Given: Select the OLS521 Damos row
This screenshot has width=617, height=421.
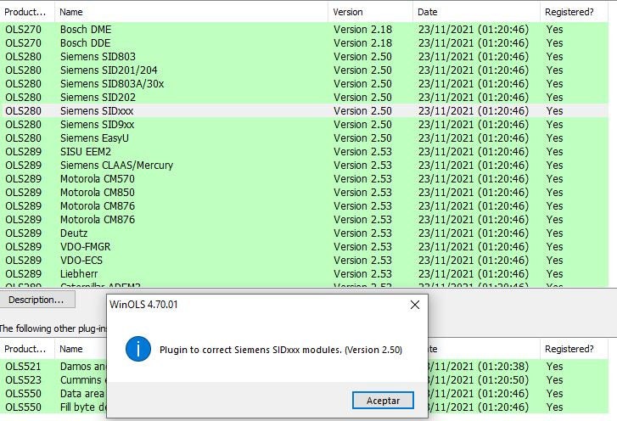Looking at the screenshot, I should (x=54, y=367).
